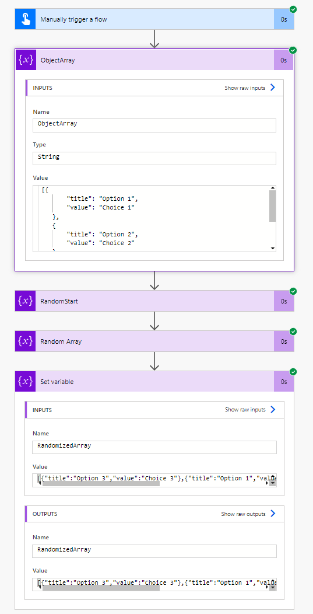Show raw outputs for Set variable
The width and height of the screenshot is (313, 614).
click(x=243, y=514)
